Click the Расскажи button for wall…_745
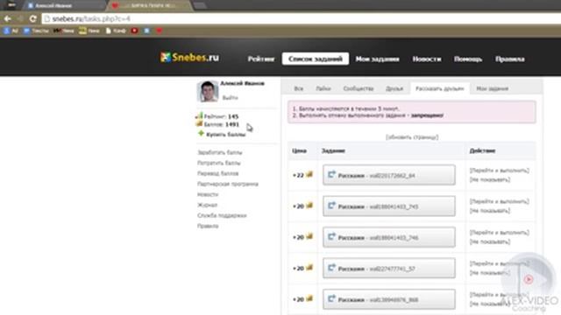561x315 pixels. (389, 206)
